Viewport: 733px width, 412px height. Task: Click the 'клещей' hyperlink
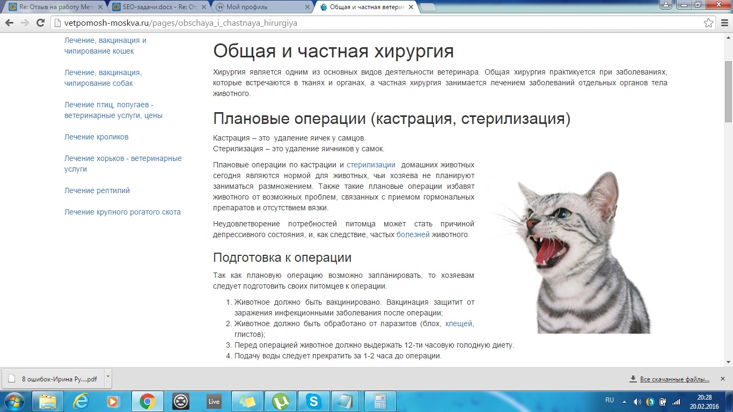[459, 323]
